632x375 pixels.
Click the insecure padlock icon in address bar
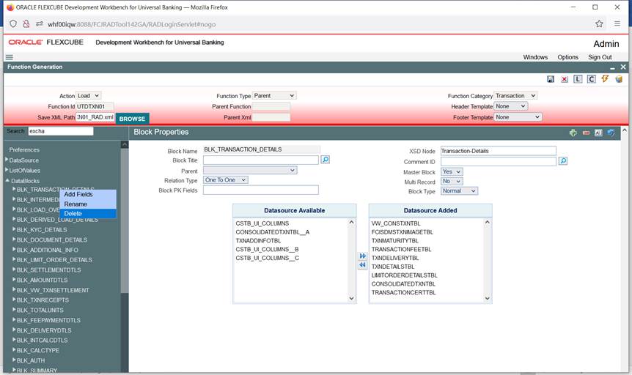pyautogui.click(x=26, y=23)
